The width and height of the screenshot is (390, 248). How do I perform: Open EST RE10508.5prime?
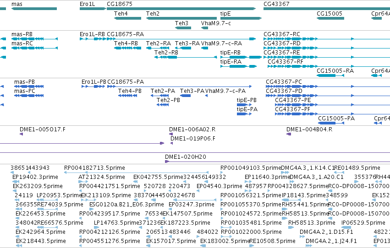click(x=252, y=246)
